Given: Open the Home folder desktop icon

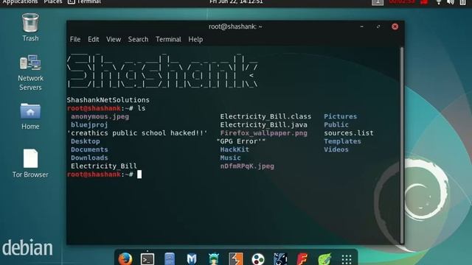Looking at the screenshot, I should coord(30,116).
